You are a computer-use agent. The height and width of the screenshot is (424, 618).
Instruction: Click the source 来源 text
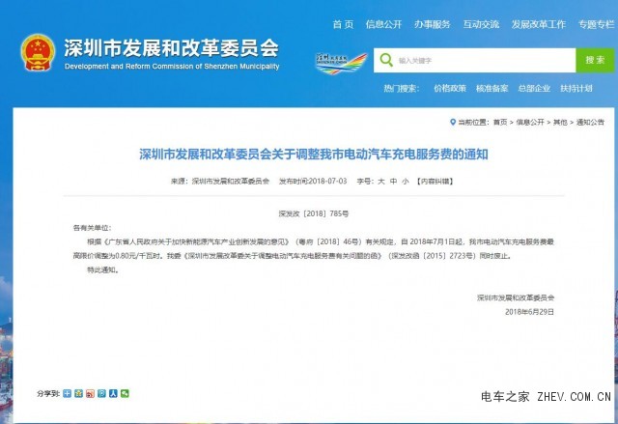pos(220,182)
